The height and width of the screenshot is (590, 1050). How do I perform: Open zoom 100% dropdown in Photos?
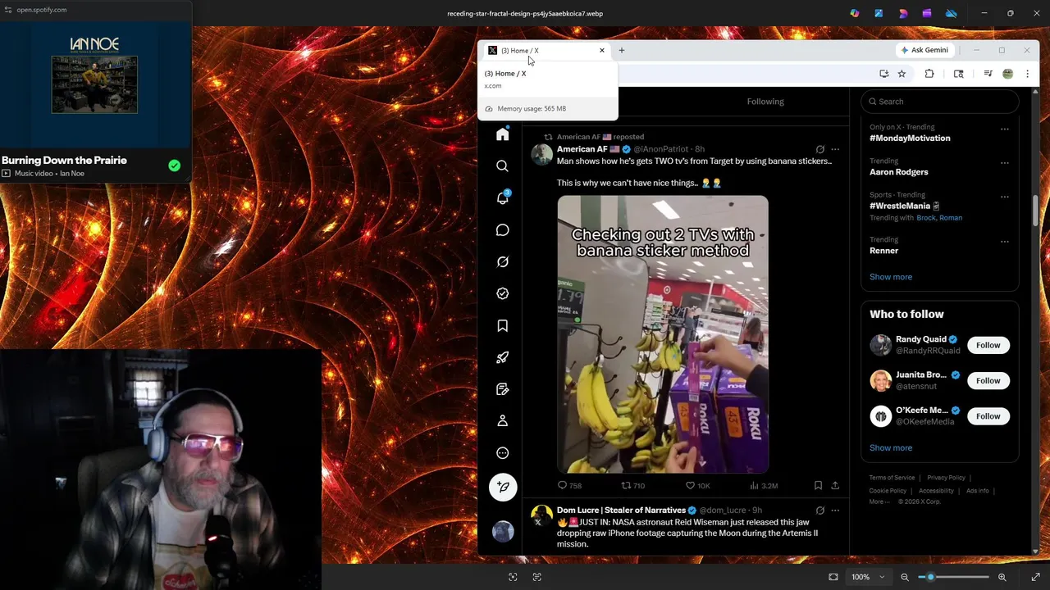(x=867, y=577)
